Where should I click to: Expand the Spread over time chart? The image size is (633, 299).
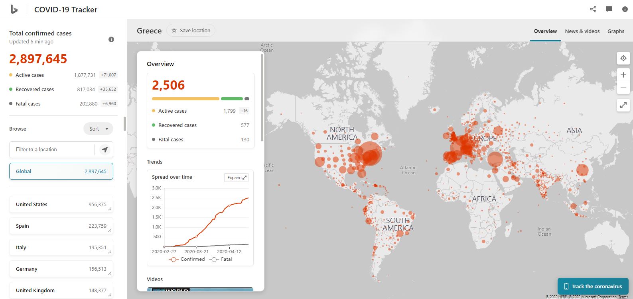(237, 178)
